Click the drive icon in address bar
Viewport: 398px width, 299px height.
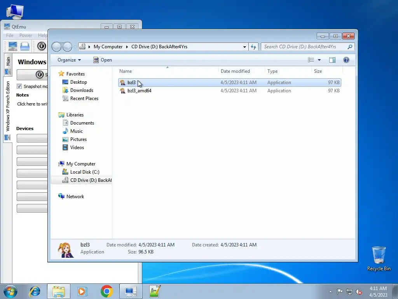coord(82,47)
